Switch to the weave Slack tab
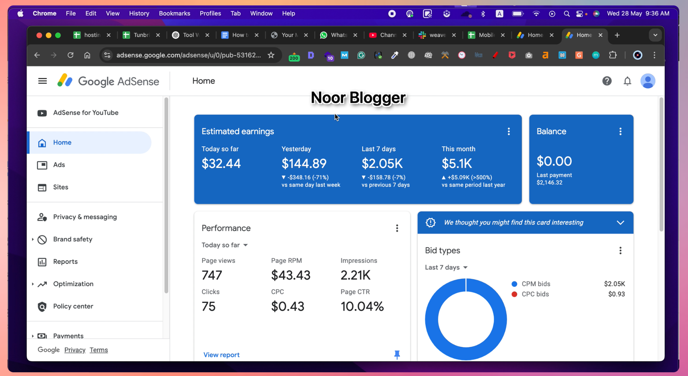The width and height of the screenshot is (688, 376). pos(437,35)
